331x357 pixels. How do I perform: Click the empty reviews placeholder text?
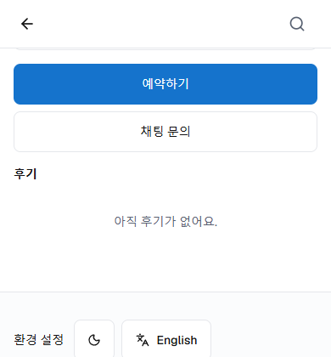point(165,221)
